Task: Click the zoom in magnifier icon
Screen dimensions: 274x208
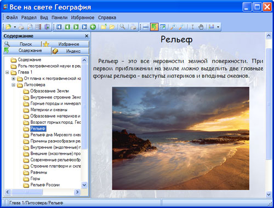Action: pyautogui.click(x=173, y=27)
